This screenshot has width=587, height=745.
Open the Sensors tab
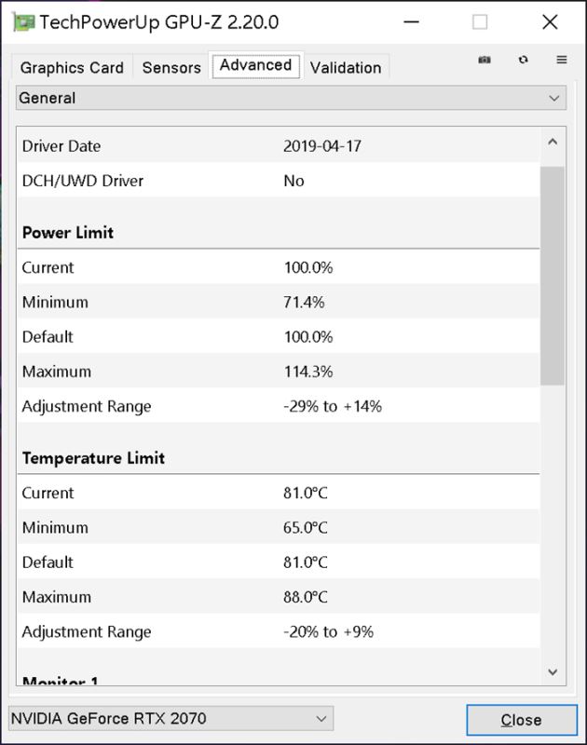tap(171, 67)
